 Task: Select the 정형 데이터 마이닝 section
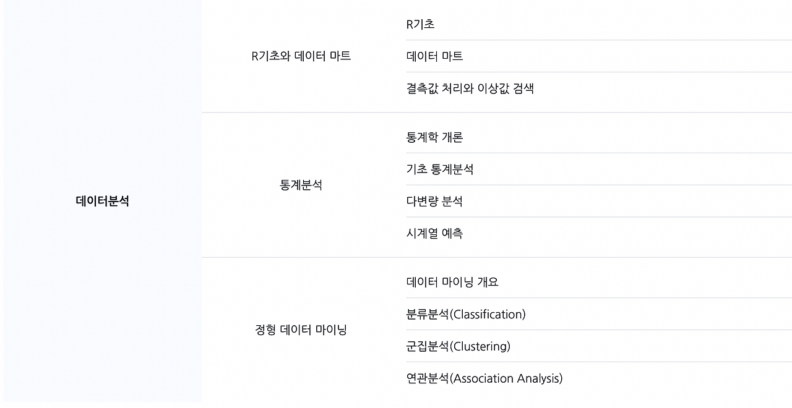pyautogui.click(x=301, y=329)
